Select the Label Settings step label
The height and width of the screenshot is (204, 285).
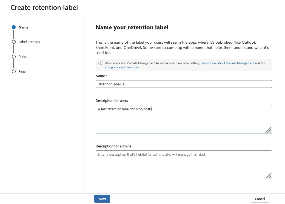29,42
